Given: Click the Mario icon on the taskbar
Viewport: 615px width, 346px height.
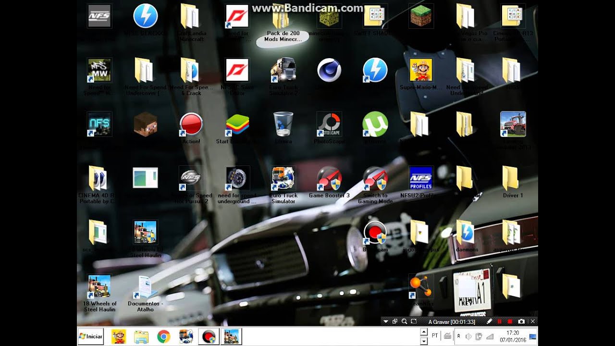Looking at the screenshot, I should pyautogui.click(x=119, y=336).
